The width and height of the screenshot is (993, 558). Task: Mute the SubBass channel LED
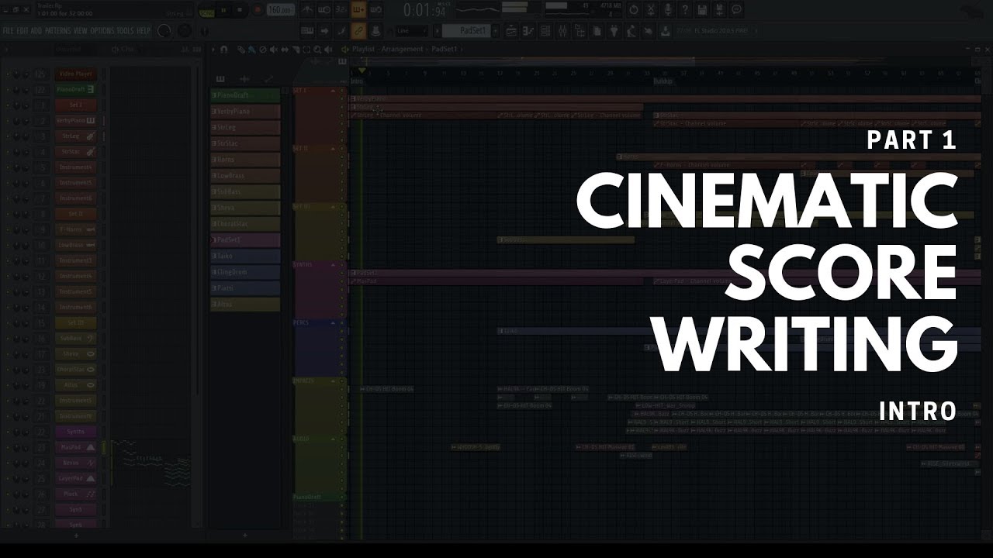8,339
